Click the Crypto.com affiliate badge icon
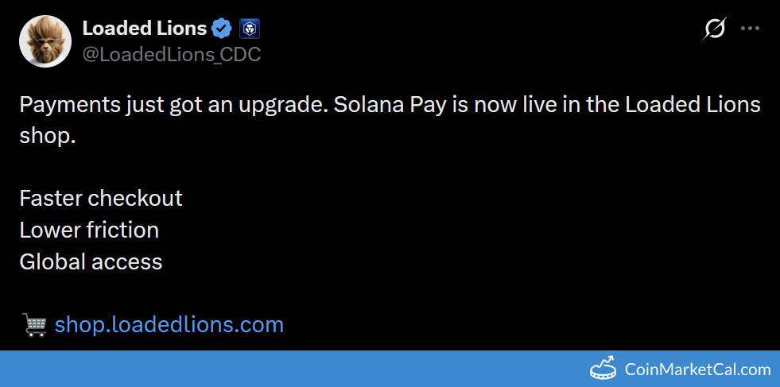 249,29
